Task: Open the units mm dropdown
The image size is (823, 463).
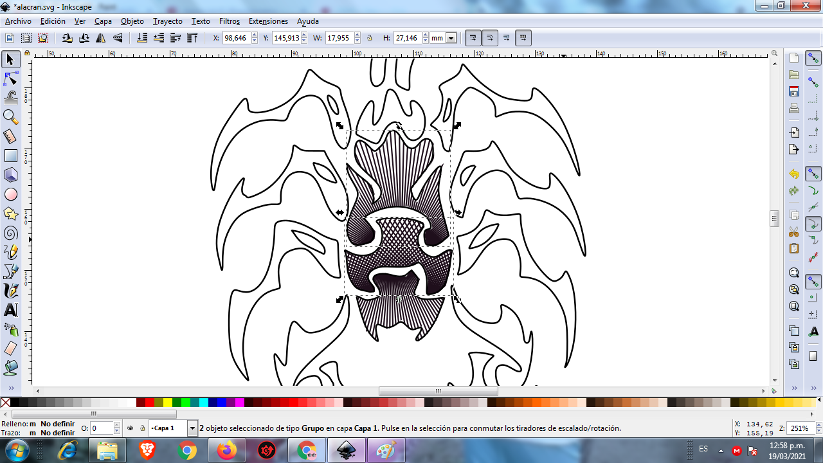Action: pos(451,38)
